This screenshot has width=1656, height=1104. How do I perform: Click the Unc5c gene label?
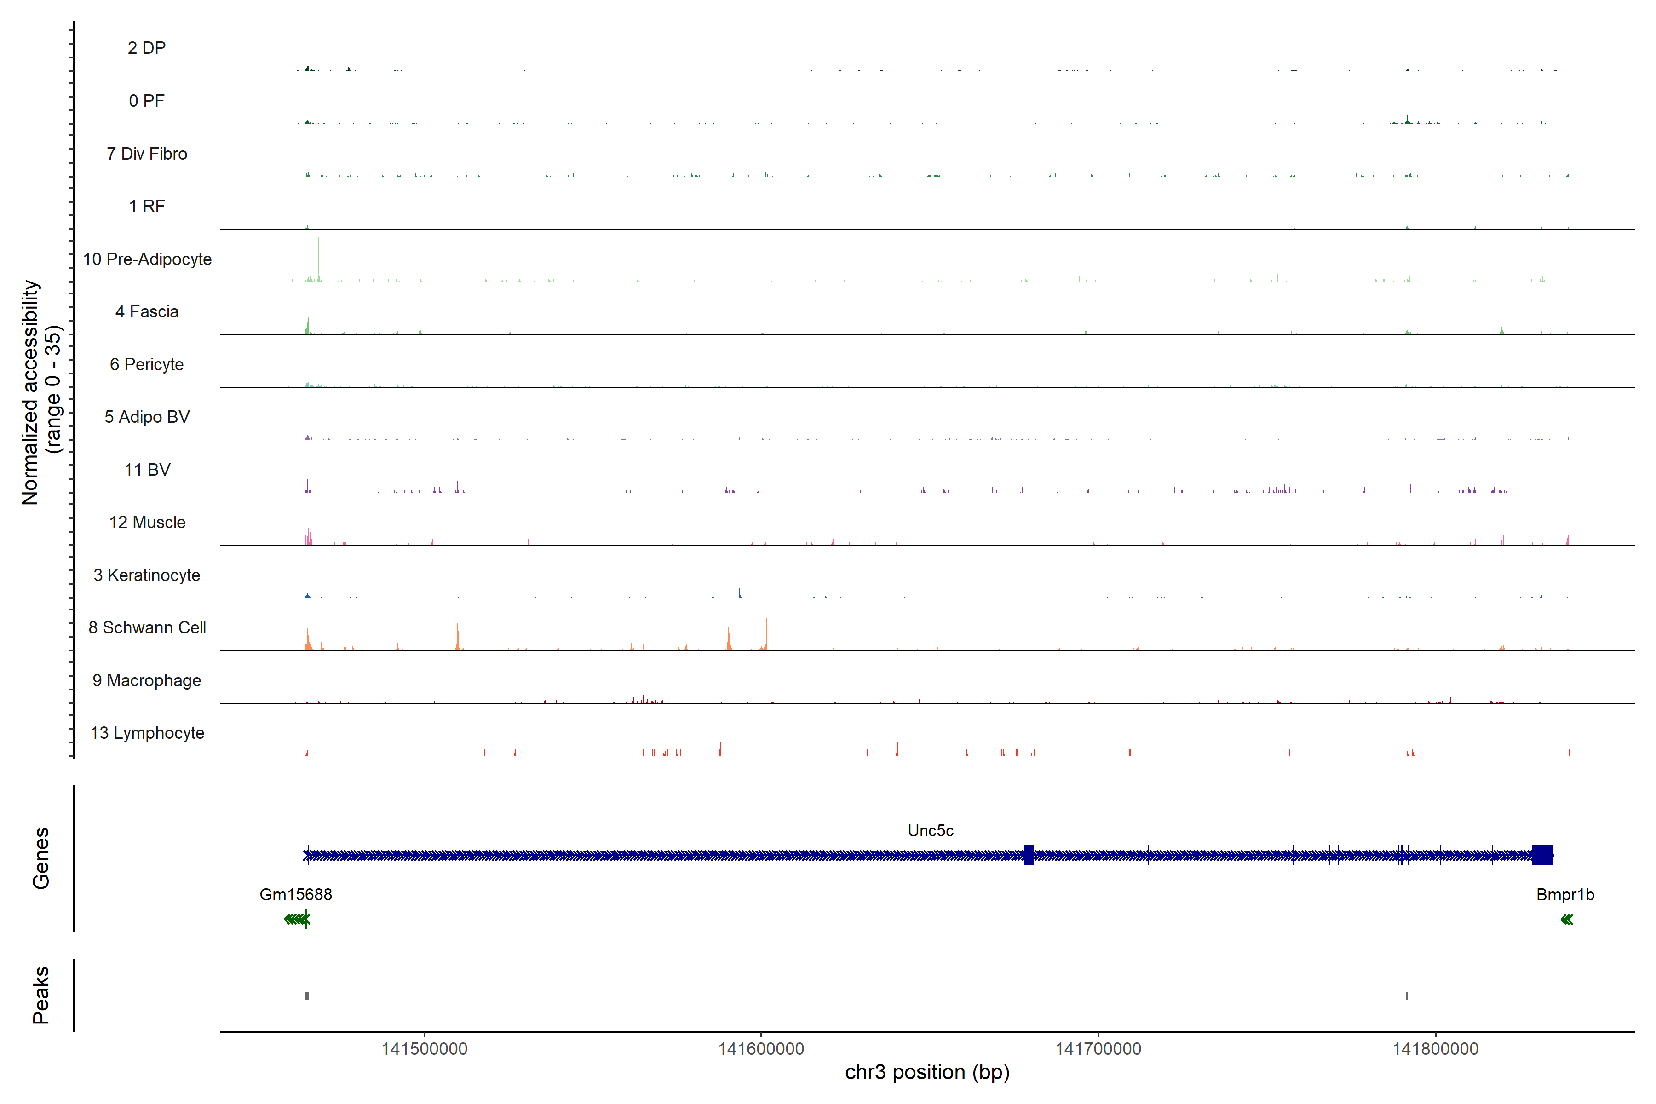click(x=930, y=831)
